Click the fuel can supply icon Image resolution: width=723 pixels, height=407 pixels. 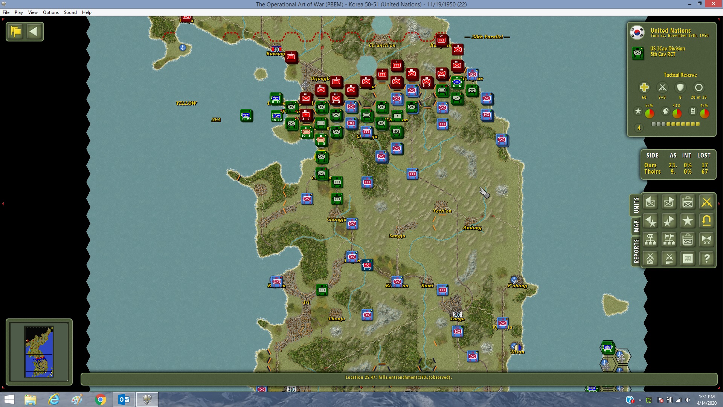click(x=693, y=111)
